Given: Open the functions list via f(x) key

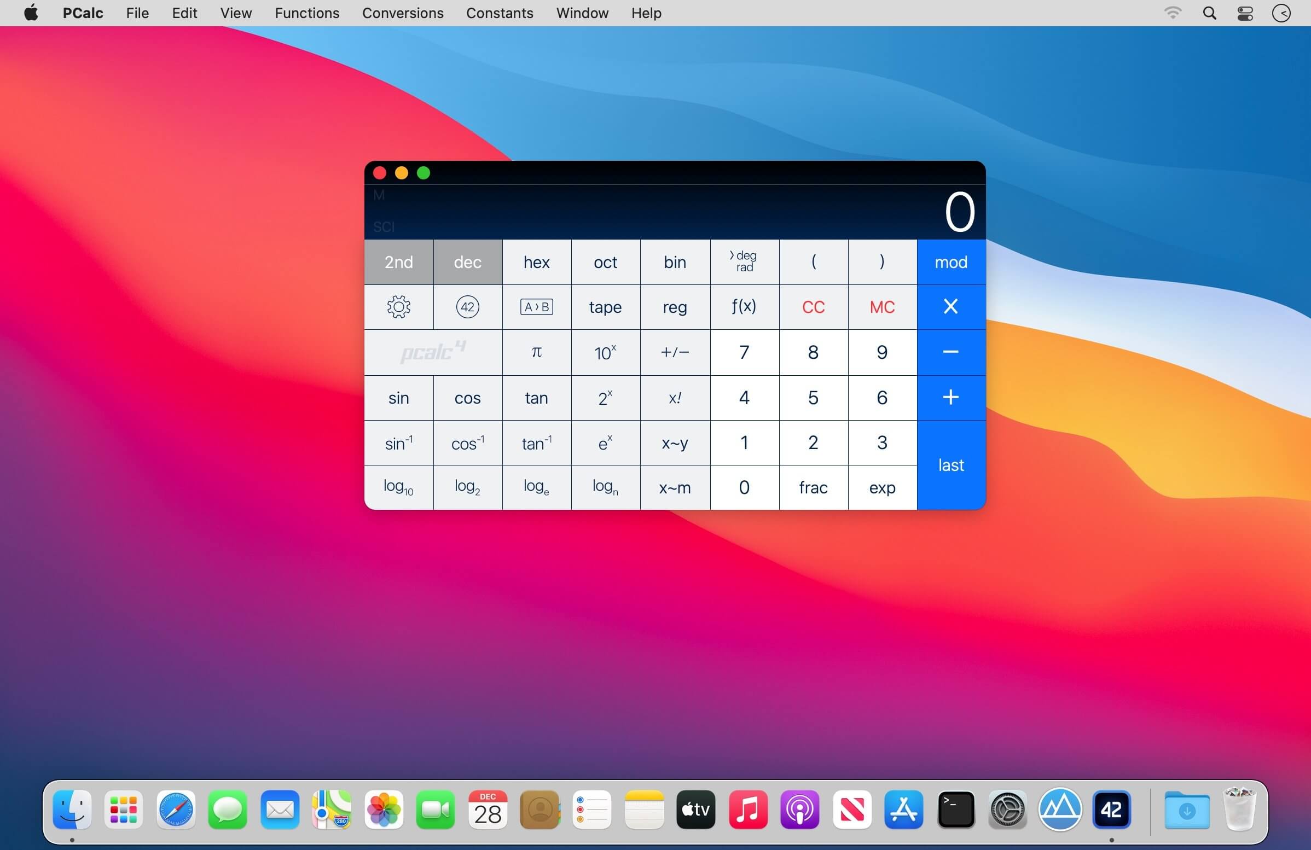Looking at the screenshot, I should click(x=744, y=307).
